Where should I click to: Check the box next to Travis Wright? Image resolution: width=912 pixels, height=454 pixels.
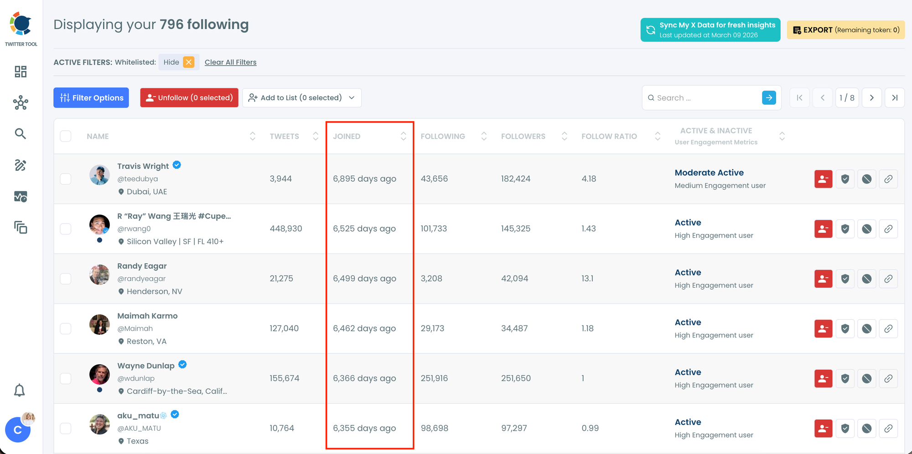point(66,179)
